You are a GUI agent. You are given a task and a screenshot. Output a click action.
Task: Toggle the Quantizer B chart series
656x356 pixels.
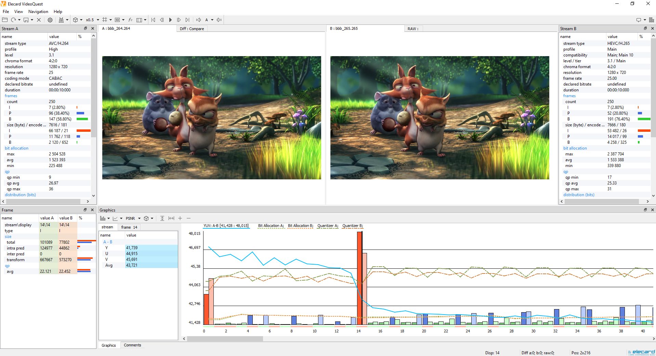(x=352, y=226)
